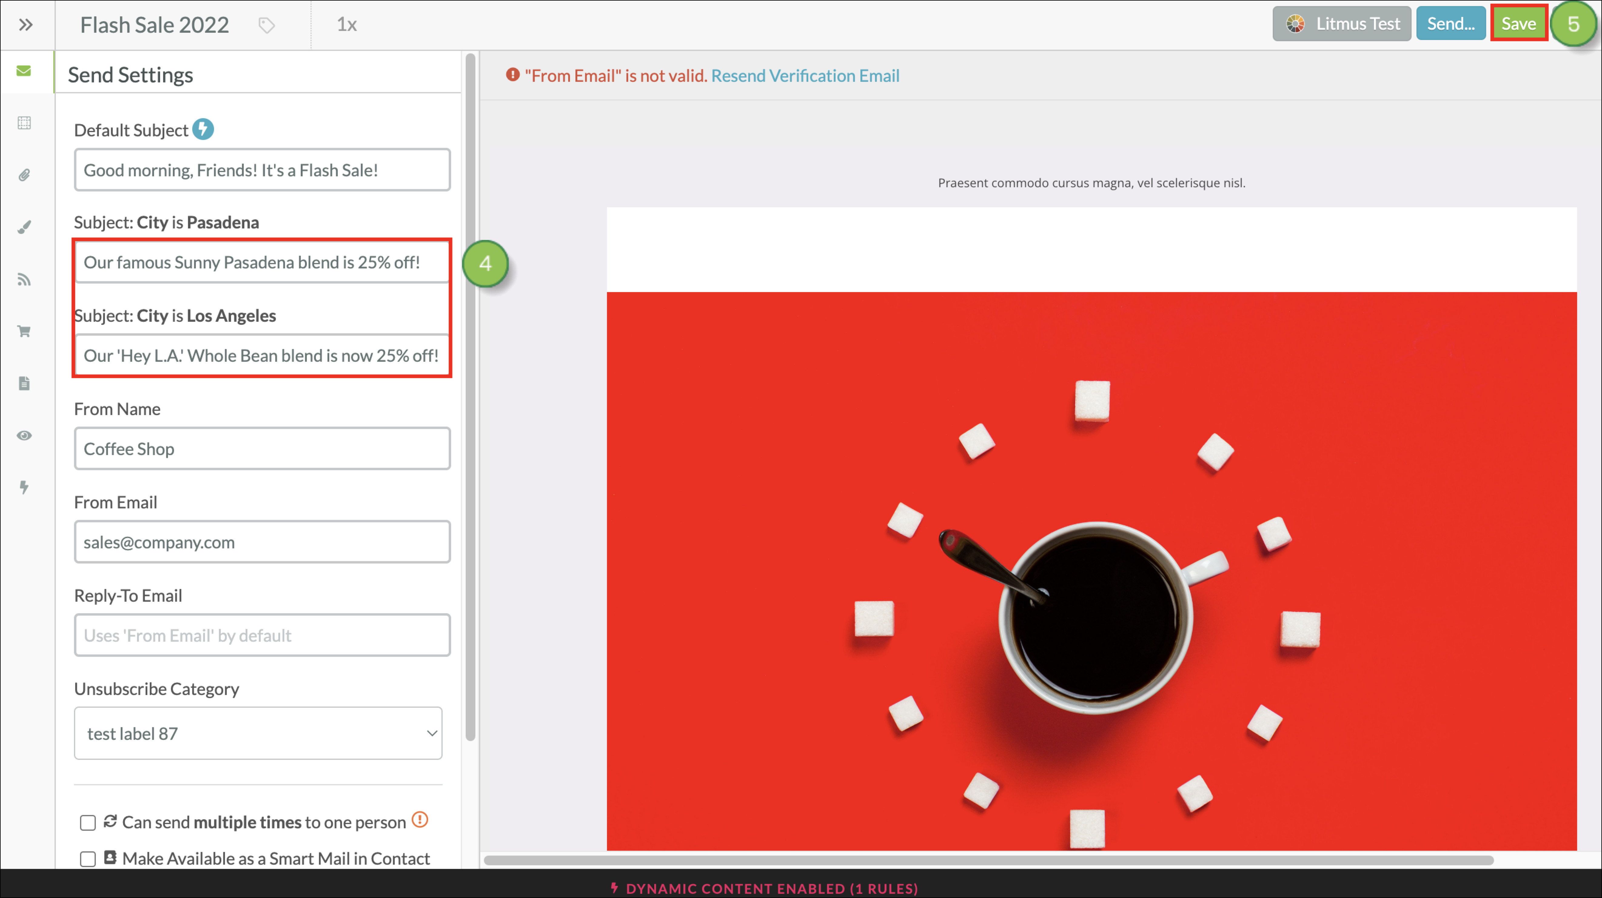Screen dimensions: 1602x898
Task: Click the lightning badge next to Default Subject
Action: 203,129
